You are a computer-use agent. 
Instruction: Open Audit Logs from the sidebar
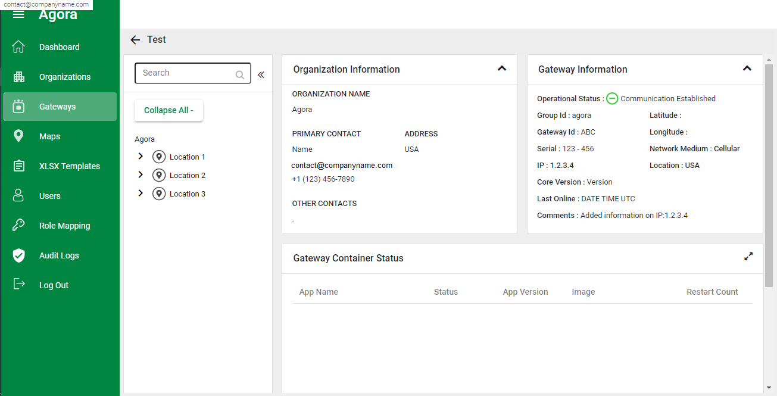click(x=60, y=255)
